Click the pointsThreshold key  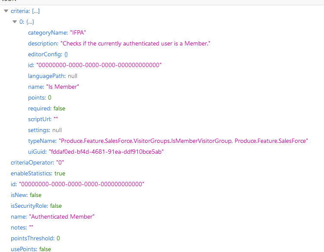pos(32,238)
